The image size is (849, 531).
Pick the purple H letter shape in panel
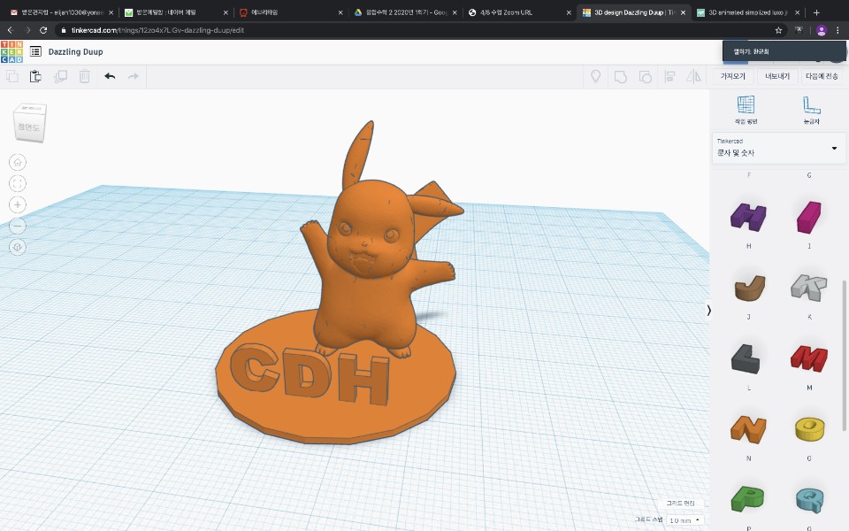click(748, 218)
